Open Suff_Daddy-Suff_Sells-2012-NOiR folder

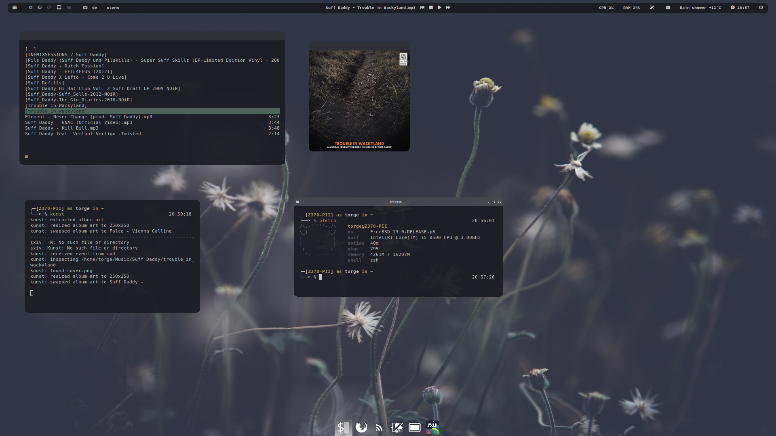(x=72, y=94)
